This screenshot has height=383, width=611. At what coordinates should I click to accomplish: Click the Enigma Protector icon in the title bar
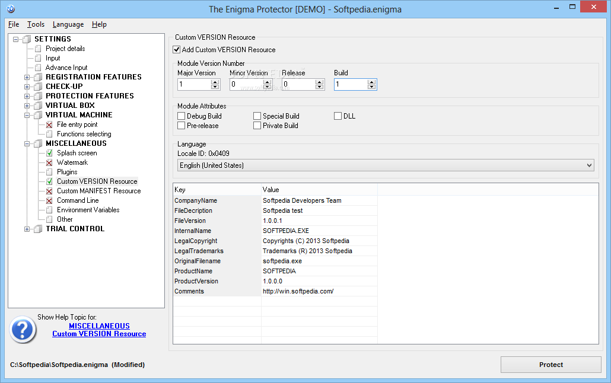11,8
